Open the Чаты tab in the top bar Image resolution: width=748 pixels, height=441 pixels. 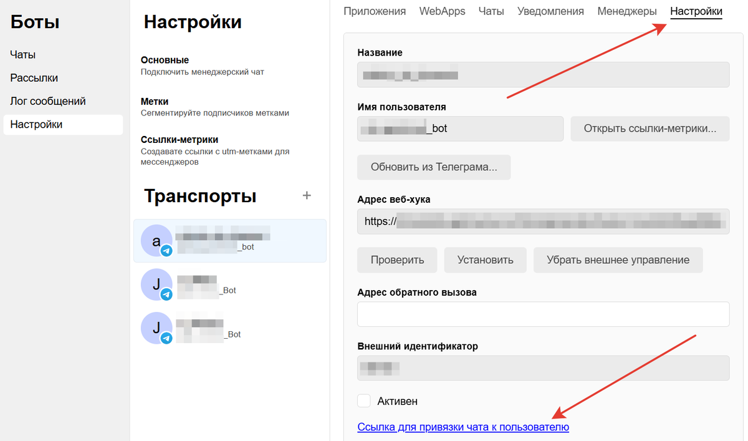491,11
